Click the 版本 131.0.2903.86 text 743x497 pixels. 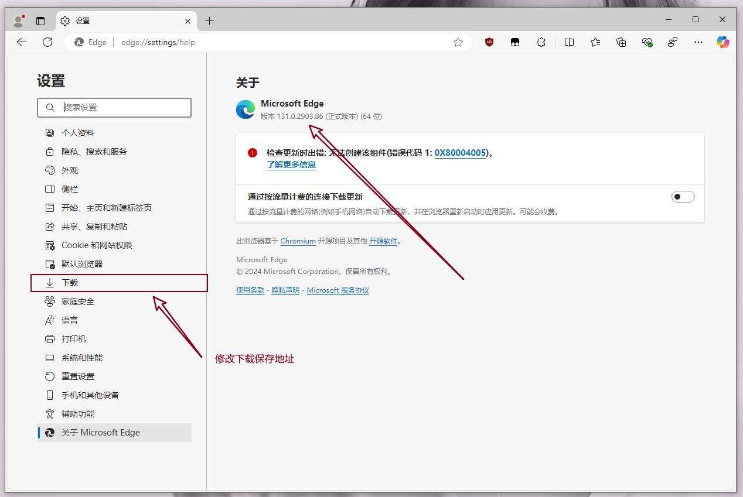[x=292, y=116]
